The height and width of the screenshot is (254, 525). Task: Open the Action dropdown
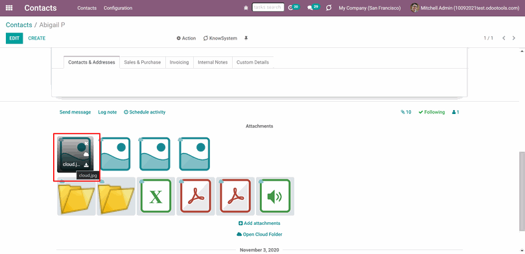coord(186,38)
